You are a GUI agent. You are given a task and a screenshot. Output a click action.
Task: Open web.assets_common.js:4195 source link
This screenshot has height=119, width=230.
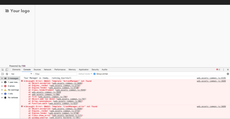[x=211, y=78]
